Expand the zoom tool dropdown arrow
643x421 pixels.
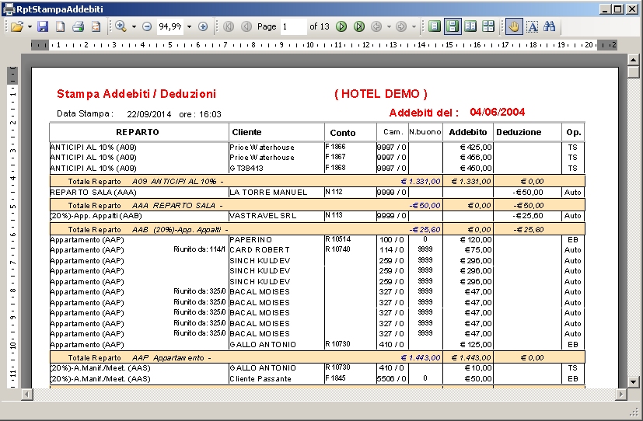(134, 27)
